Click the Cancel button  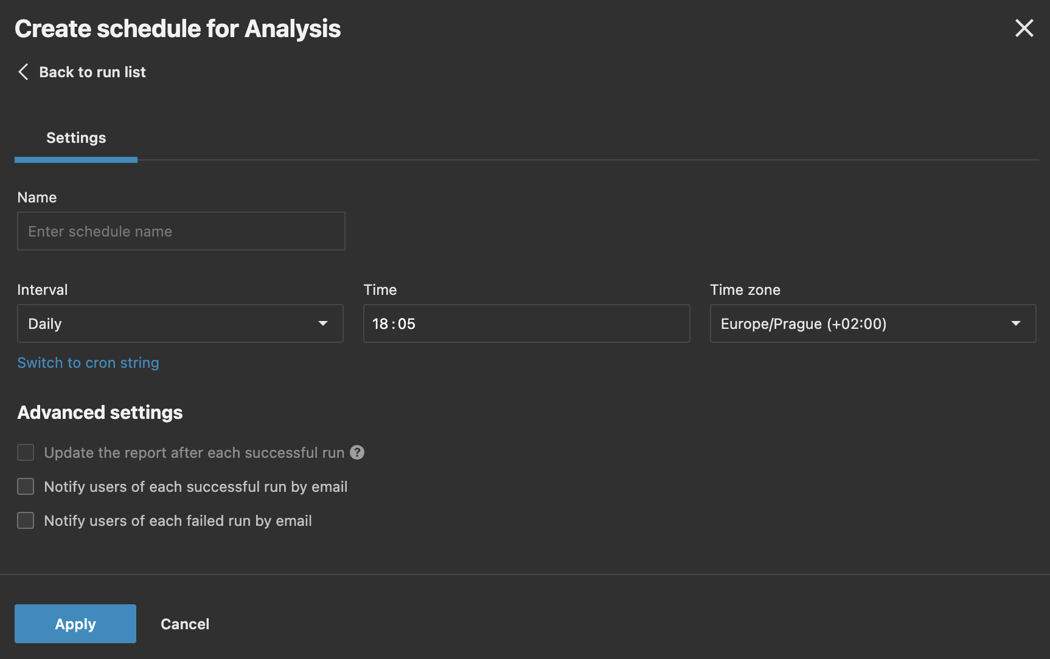(184, 623)
